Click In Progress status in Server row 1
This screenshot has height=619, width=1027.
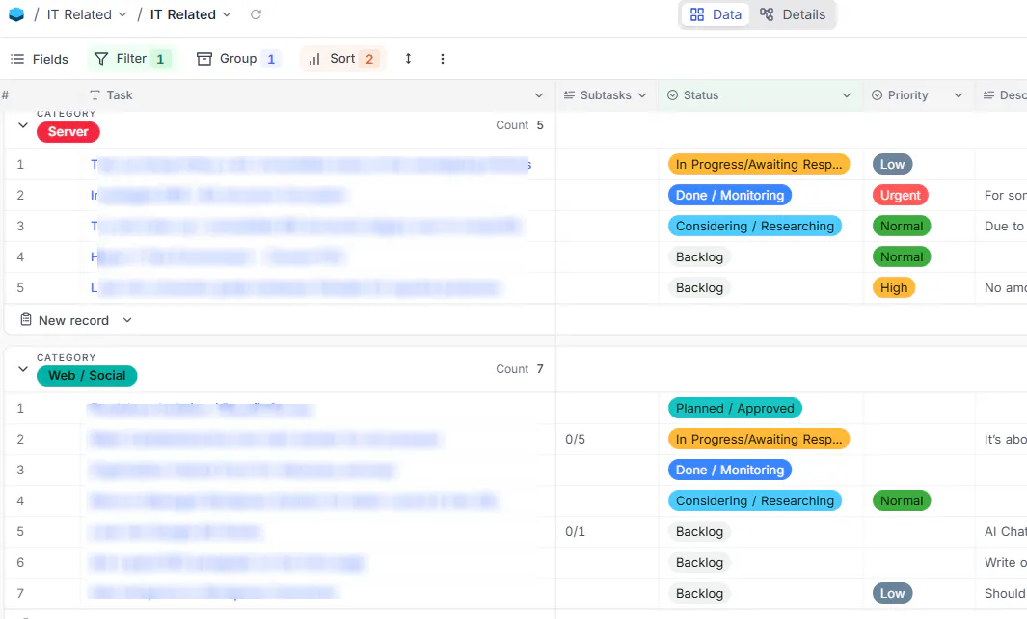click(x=759, y=165)
